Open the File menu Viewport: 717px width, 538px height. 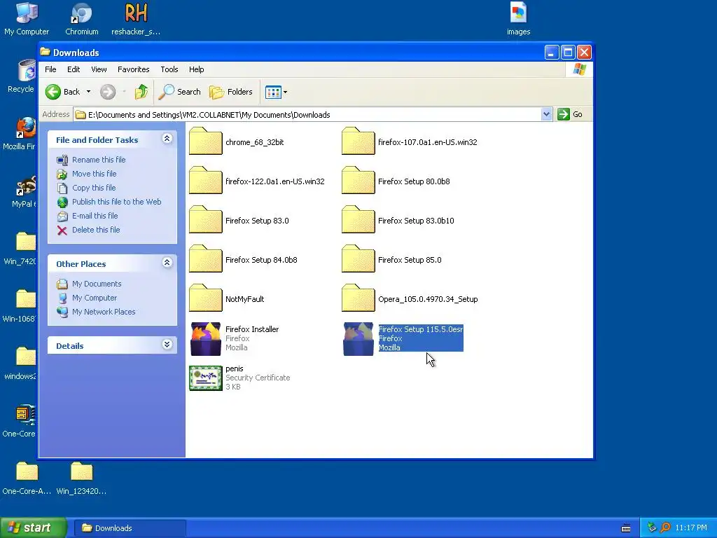point(50,69)
